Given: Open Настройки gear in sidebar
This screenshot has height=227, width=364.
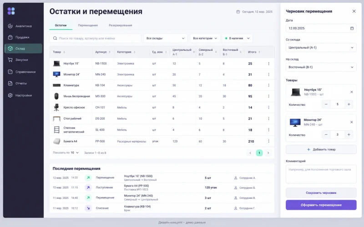Looking at the screenshot, I should [x=10, y=95].
